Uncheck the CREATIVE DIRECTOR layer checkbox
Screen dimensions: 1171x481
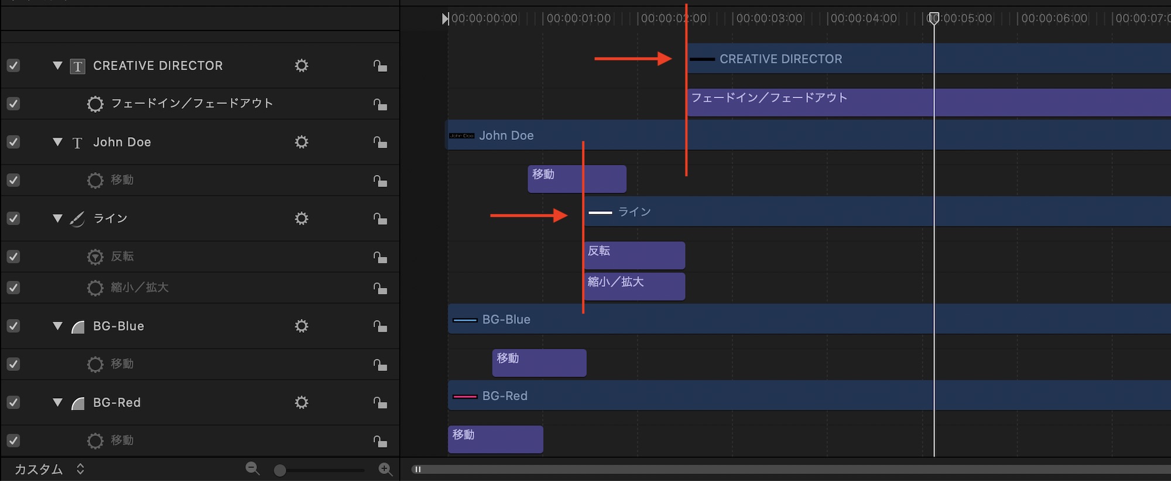(x=13, y=66)
